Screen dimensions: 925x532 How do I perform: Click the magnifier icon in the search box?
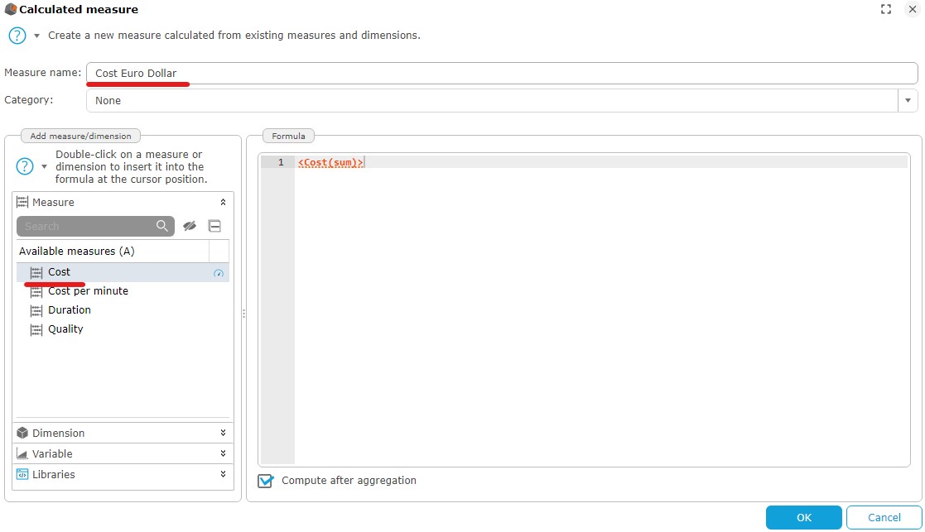tap(162, 226)
